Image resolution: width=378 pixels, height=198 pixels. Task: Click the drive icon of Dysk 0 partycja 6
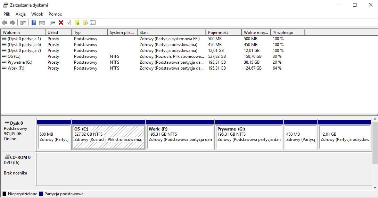[x=4, y=44]
